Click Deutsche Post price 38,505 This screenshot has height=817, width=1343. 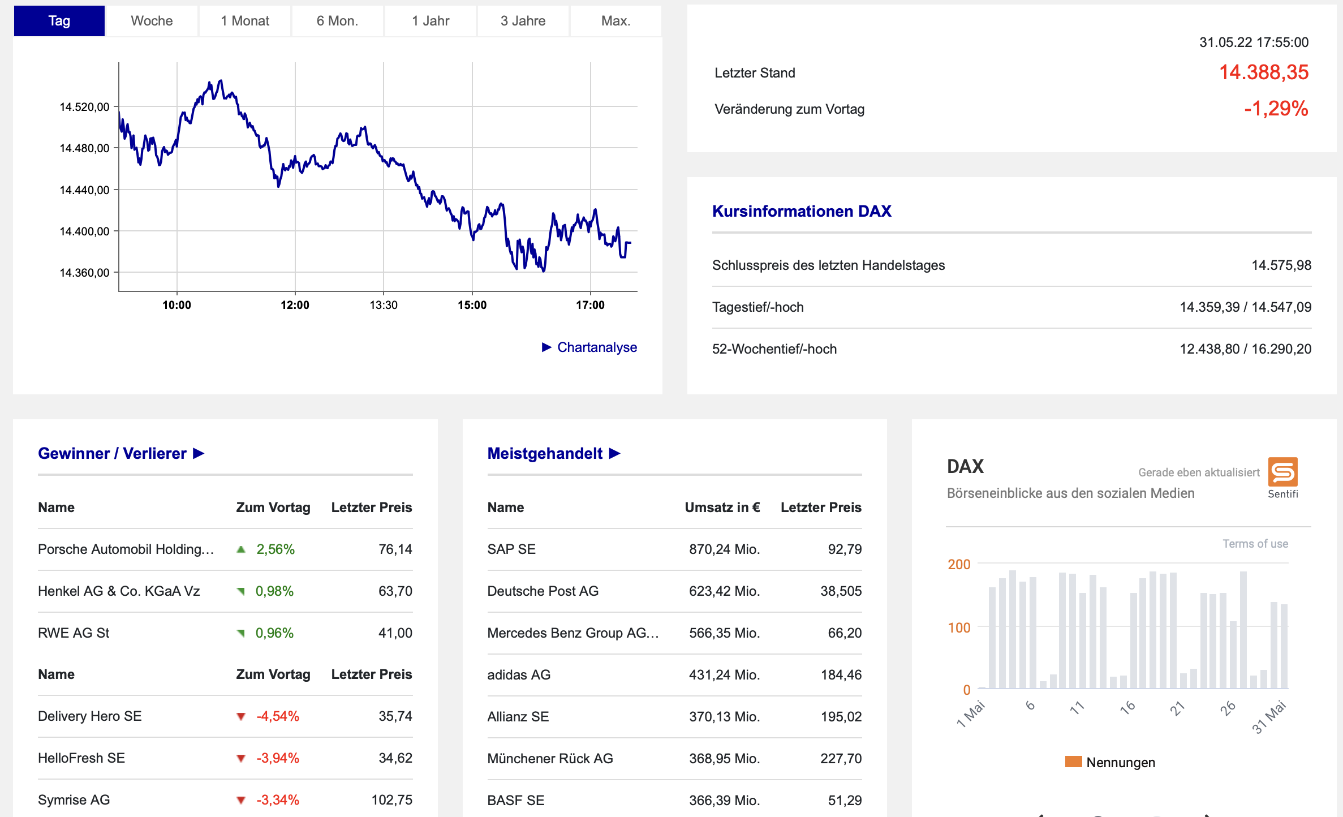coord(841,591)
